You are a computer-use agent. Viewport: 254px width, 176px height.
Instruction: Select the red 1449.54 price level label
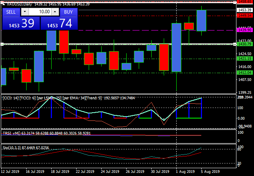coord(245,16)
